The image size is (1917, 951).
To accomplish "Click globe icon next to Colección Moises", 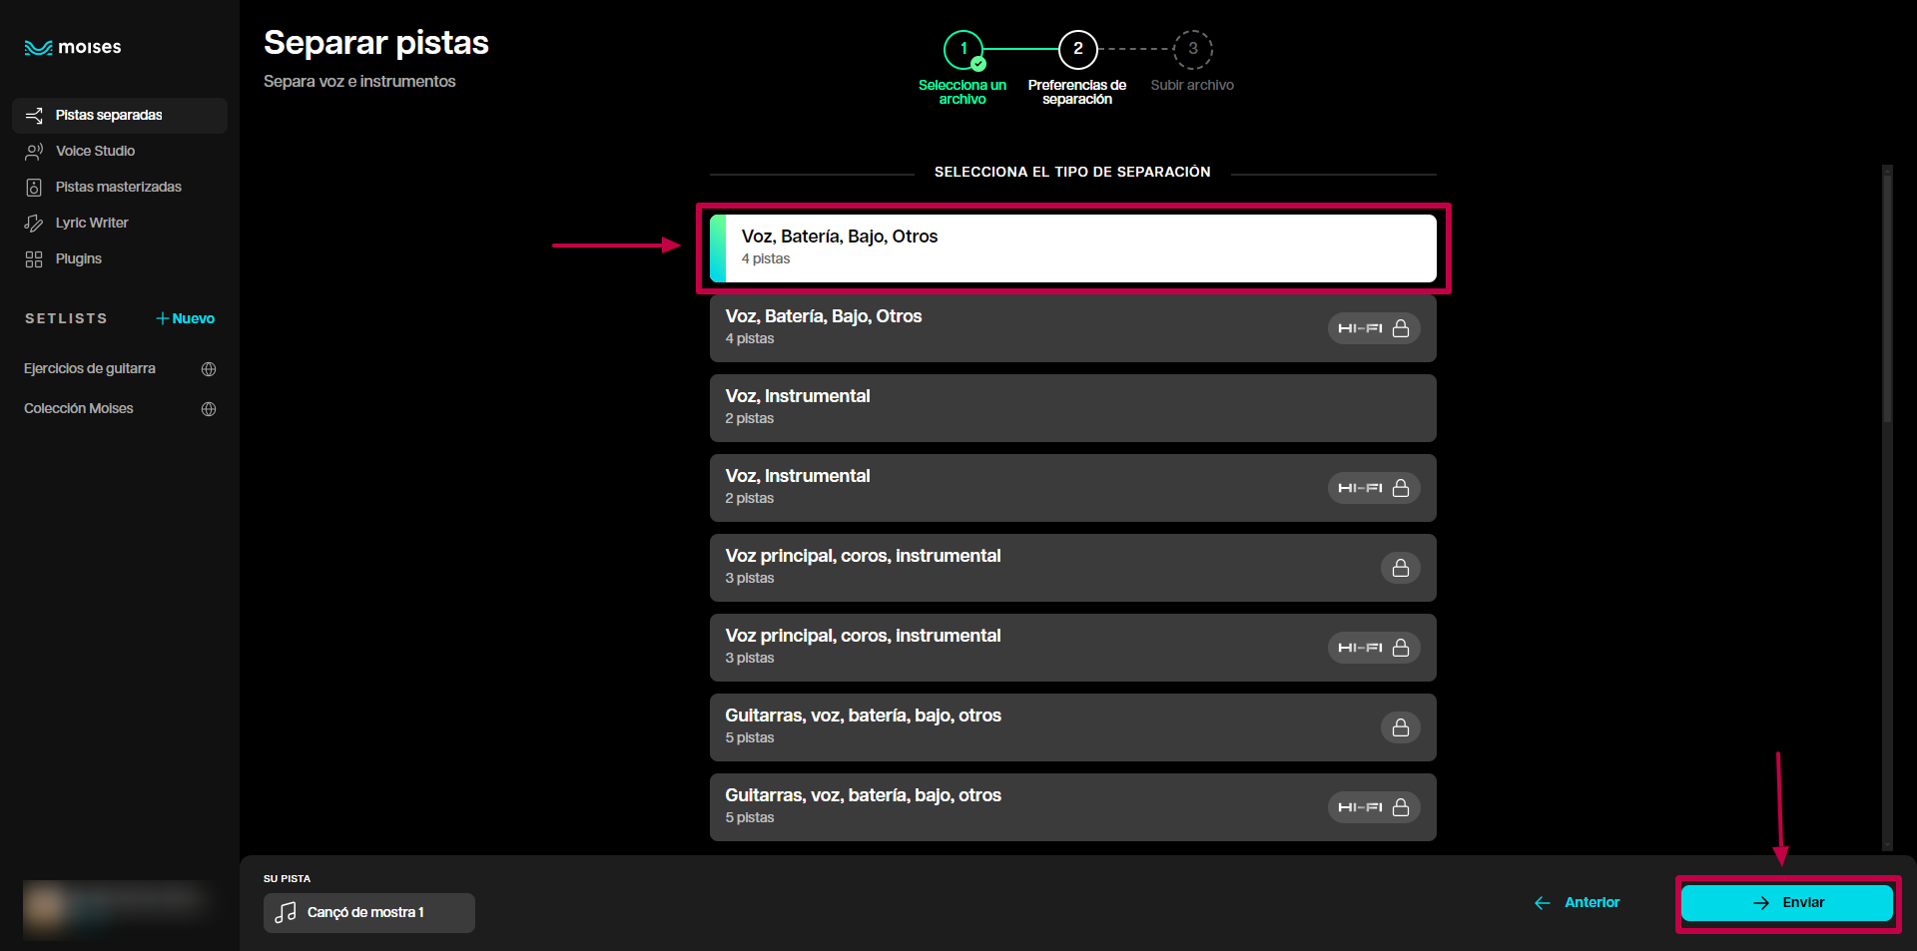I will [x=209, y=409].
